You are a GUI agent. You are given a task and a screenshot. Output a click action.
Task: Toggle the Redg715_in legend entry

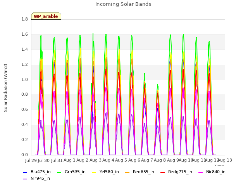coord(176,172)
